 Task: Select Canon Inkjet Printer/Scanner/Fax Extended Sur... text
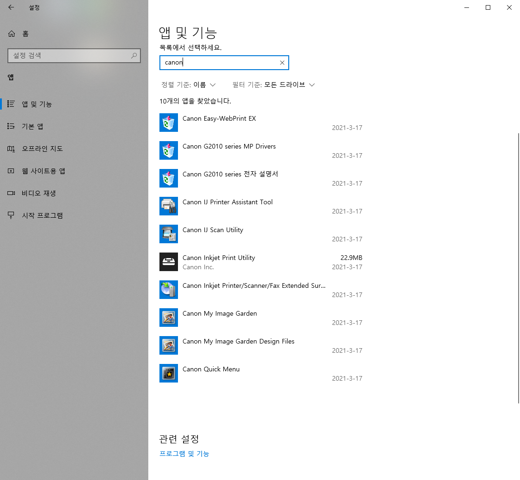(254, 285)
